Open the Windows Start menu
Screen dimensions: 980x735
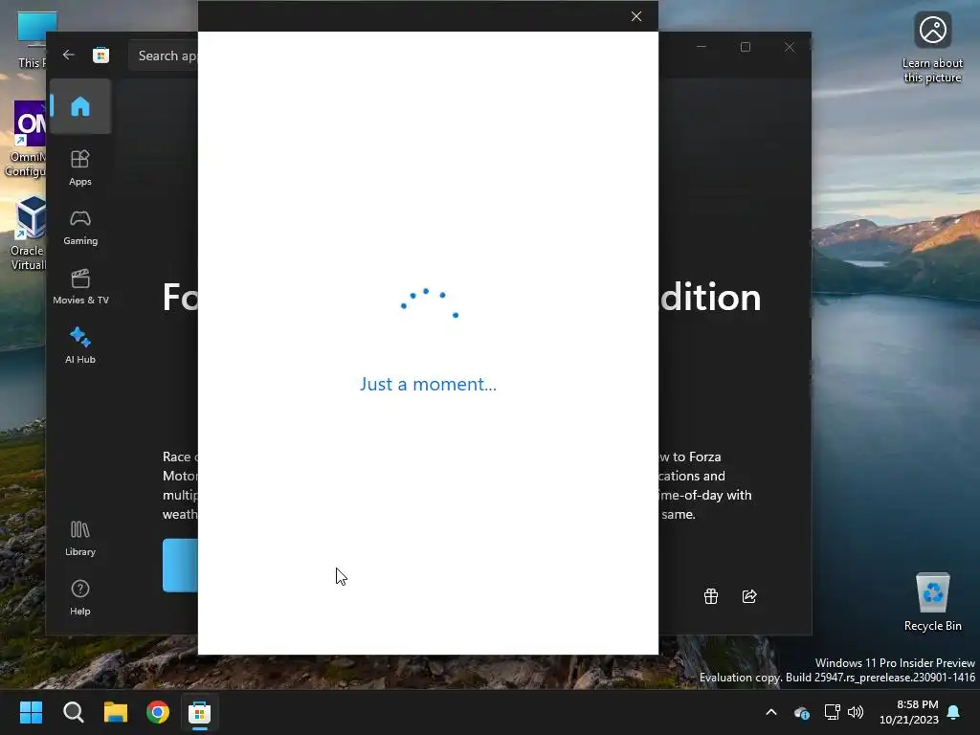pos(31,712)
